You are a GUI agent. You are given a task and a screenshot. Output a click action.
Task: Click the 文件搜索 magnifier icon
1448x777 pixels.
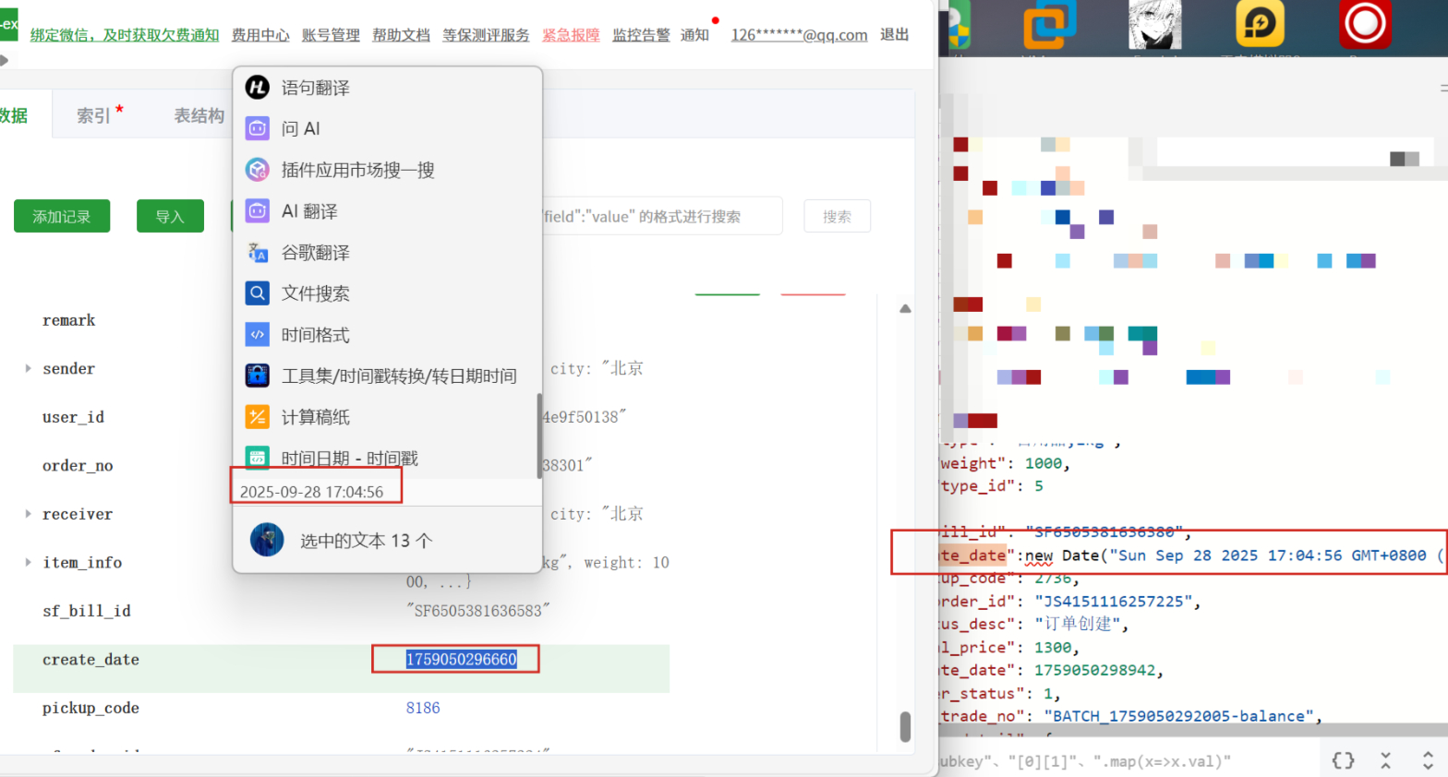(x=257, y=293)
